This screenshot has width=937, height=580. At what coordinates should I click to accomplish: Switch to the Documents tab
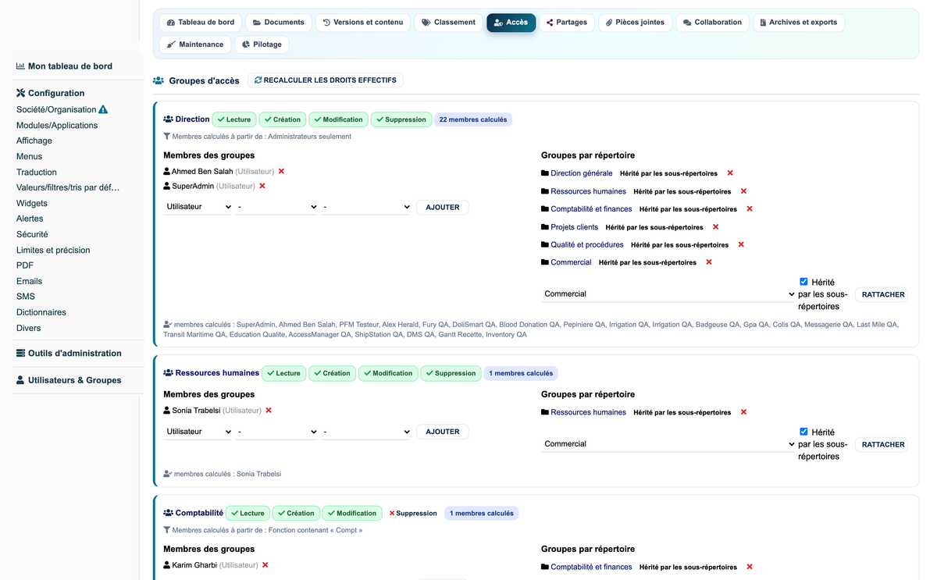pyautogui.click(x=279, y=23)
